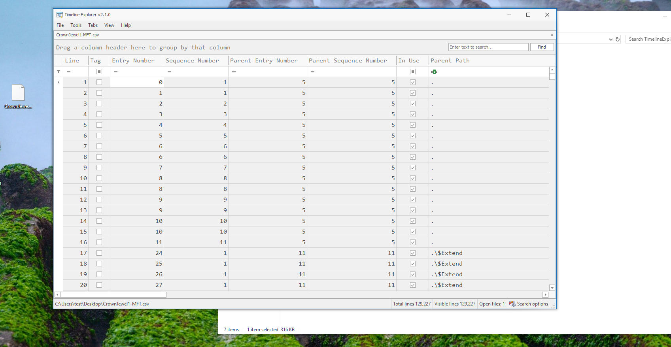Click the Entry Number filter operator
The image size is (671, 347).
(x=115, y=72)
